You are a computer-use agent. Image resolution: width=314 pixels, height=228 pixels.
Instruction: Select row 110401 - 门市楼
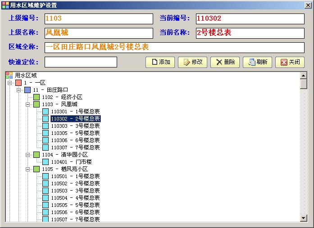(x=72, y=162)
